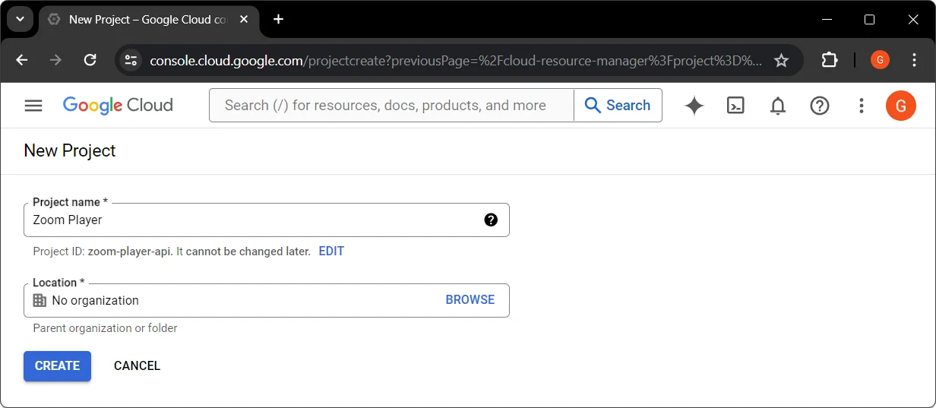The image size is (936, 408).
Task: Open the help question mark menu
Action: 820,106
